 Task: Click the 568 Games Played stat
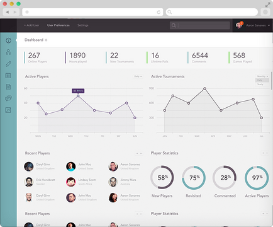click(240, 57)
